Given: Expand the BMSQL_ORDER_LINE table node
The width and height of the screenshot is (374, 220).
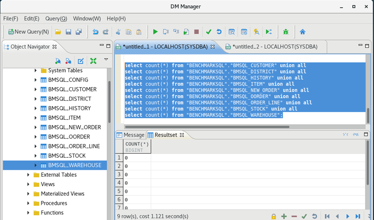Looking at the screenshot, I should [x=35, y=146].
